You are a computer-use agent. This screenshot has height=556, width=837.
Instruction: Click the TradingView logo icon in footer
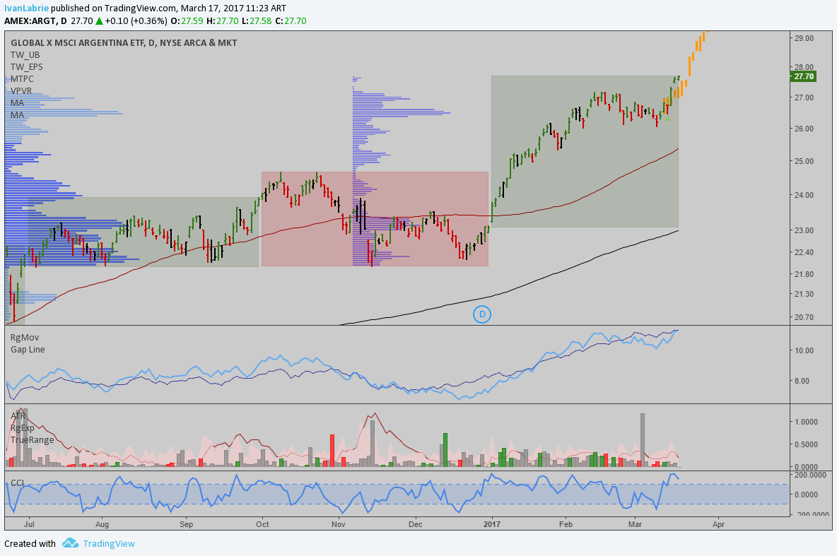click(70, 543)
